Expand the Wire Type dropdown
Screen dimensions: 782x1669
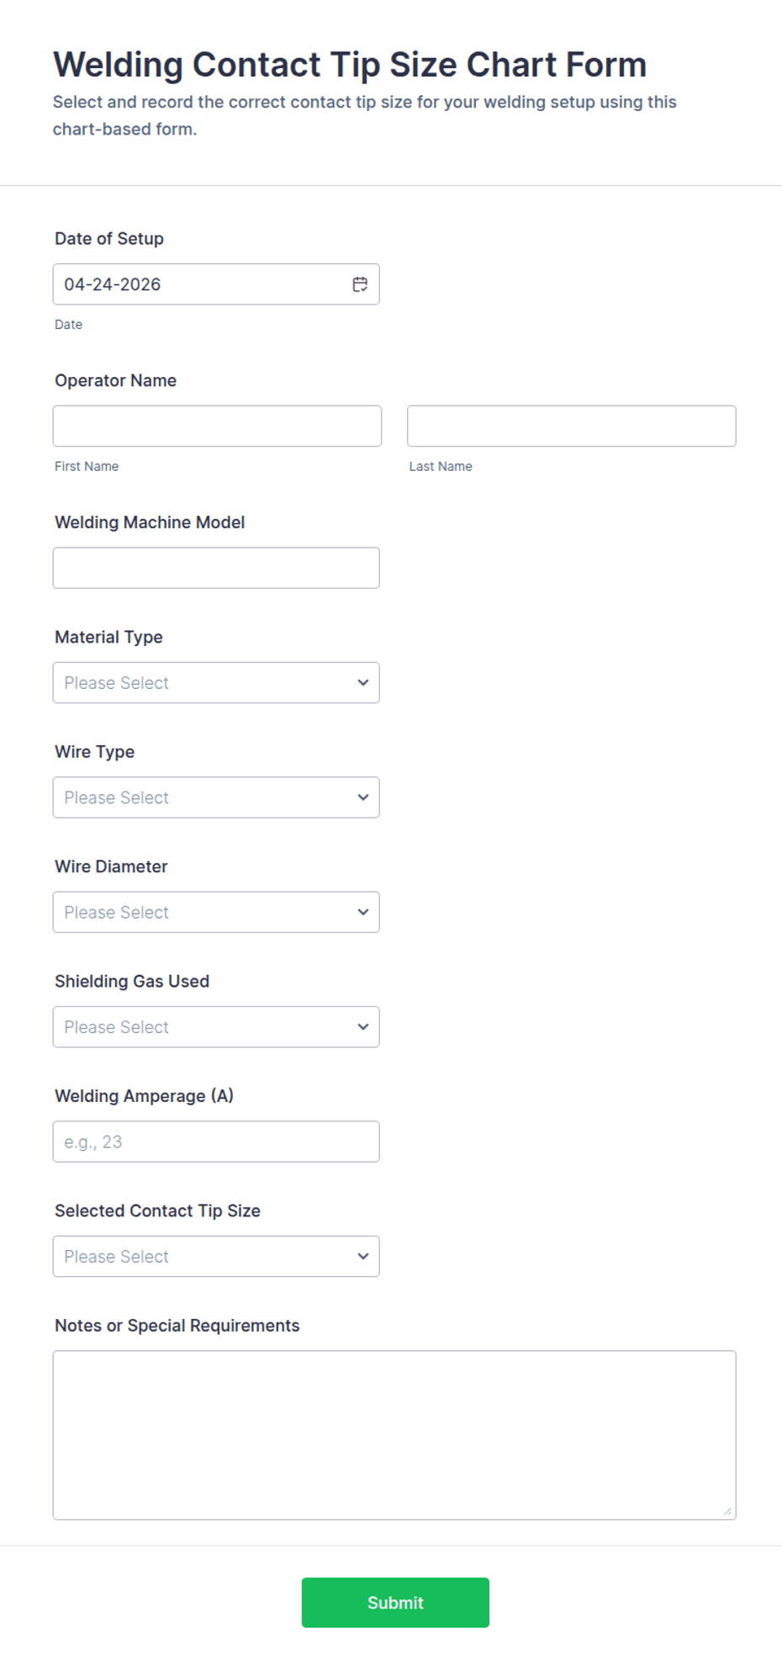click(x=216, y=797)
